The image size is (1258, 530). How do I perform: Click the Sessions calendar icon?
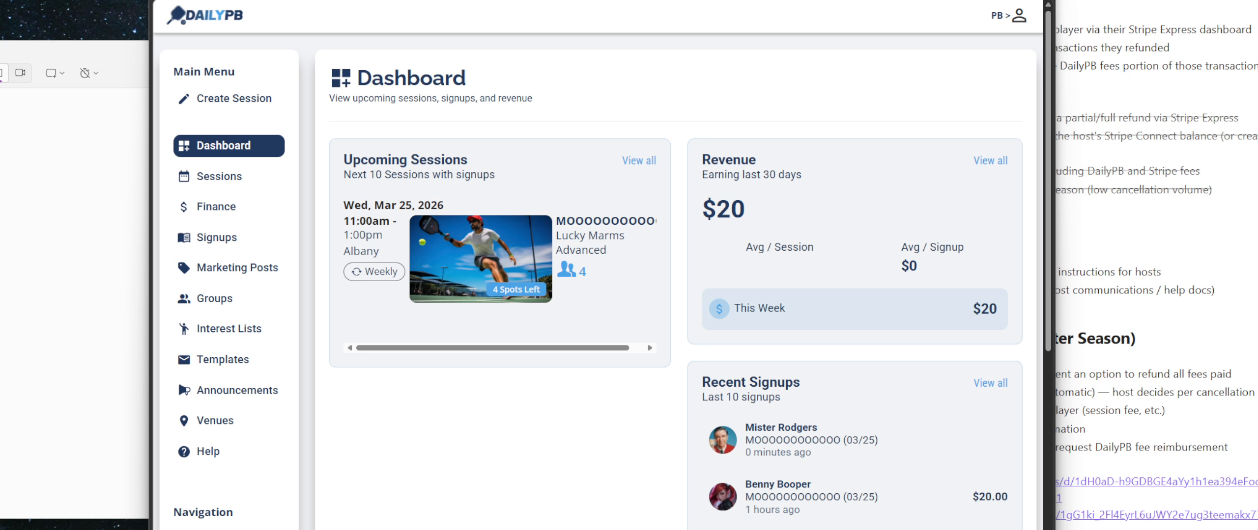[x=184, y=176]
